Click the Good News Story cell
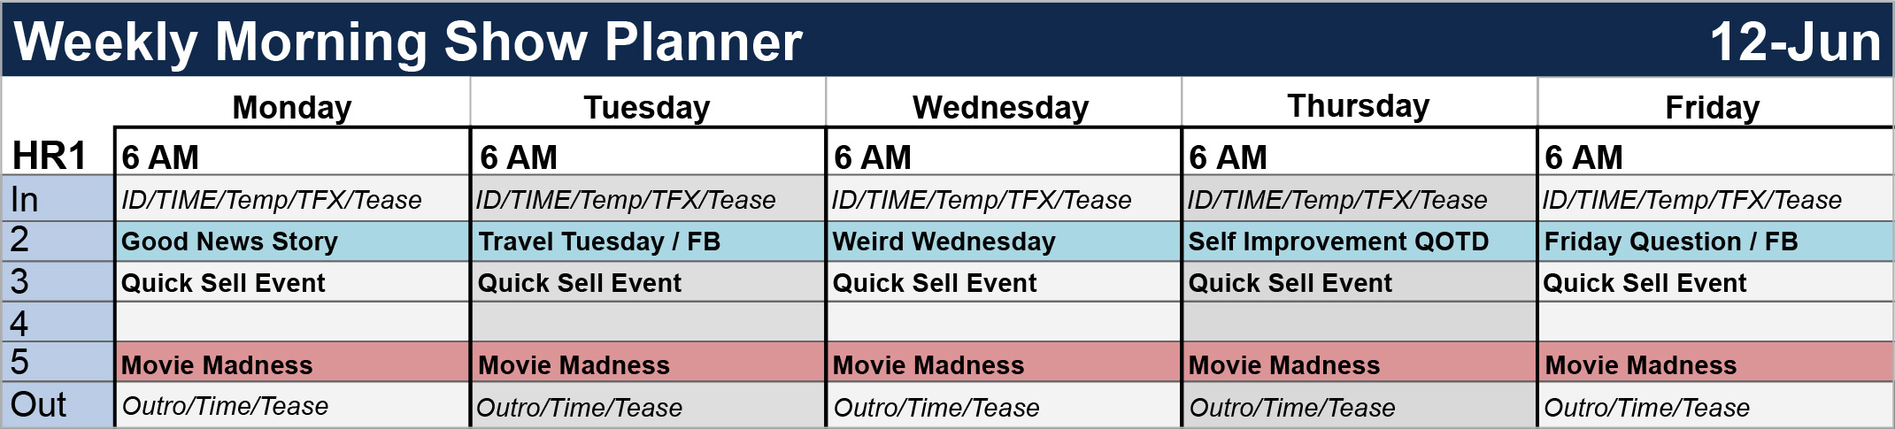The height and width of the screenshot is (429, 1895). (292, 241)
